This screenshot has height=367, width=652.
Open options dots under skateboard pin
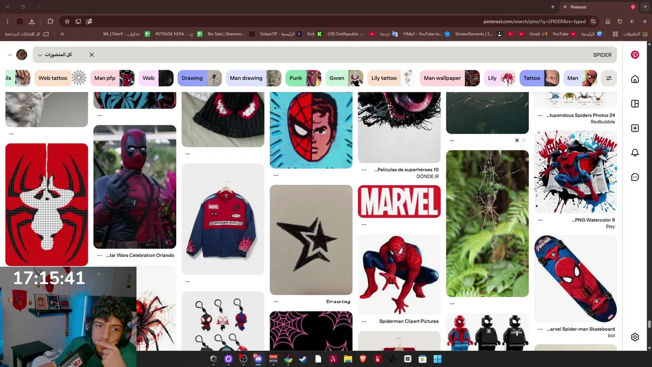[540, 329]
